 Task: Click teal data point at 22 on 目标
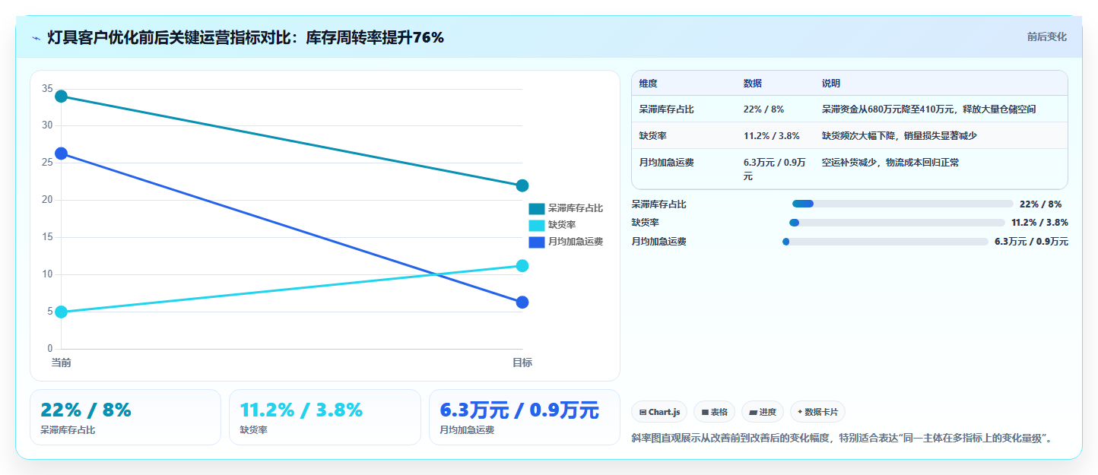522,185
